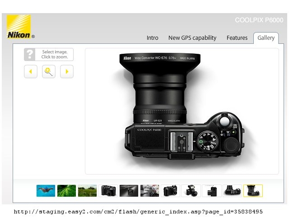The height and width of the screenshot is (217, 289).
Task: Go to next image with right arrow
Action: tap(67, 71)
